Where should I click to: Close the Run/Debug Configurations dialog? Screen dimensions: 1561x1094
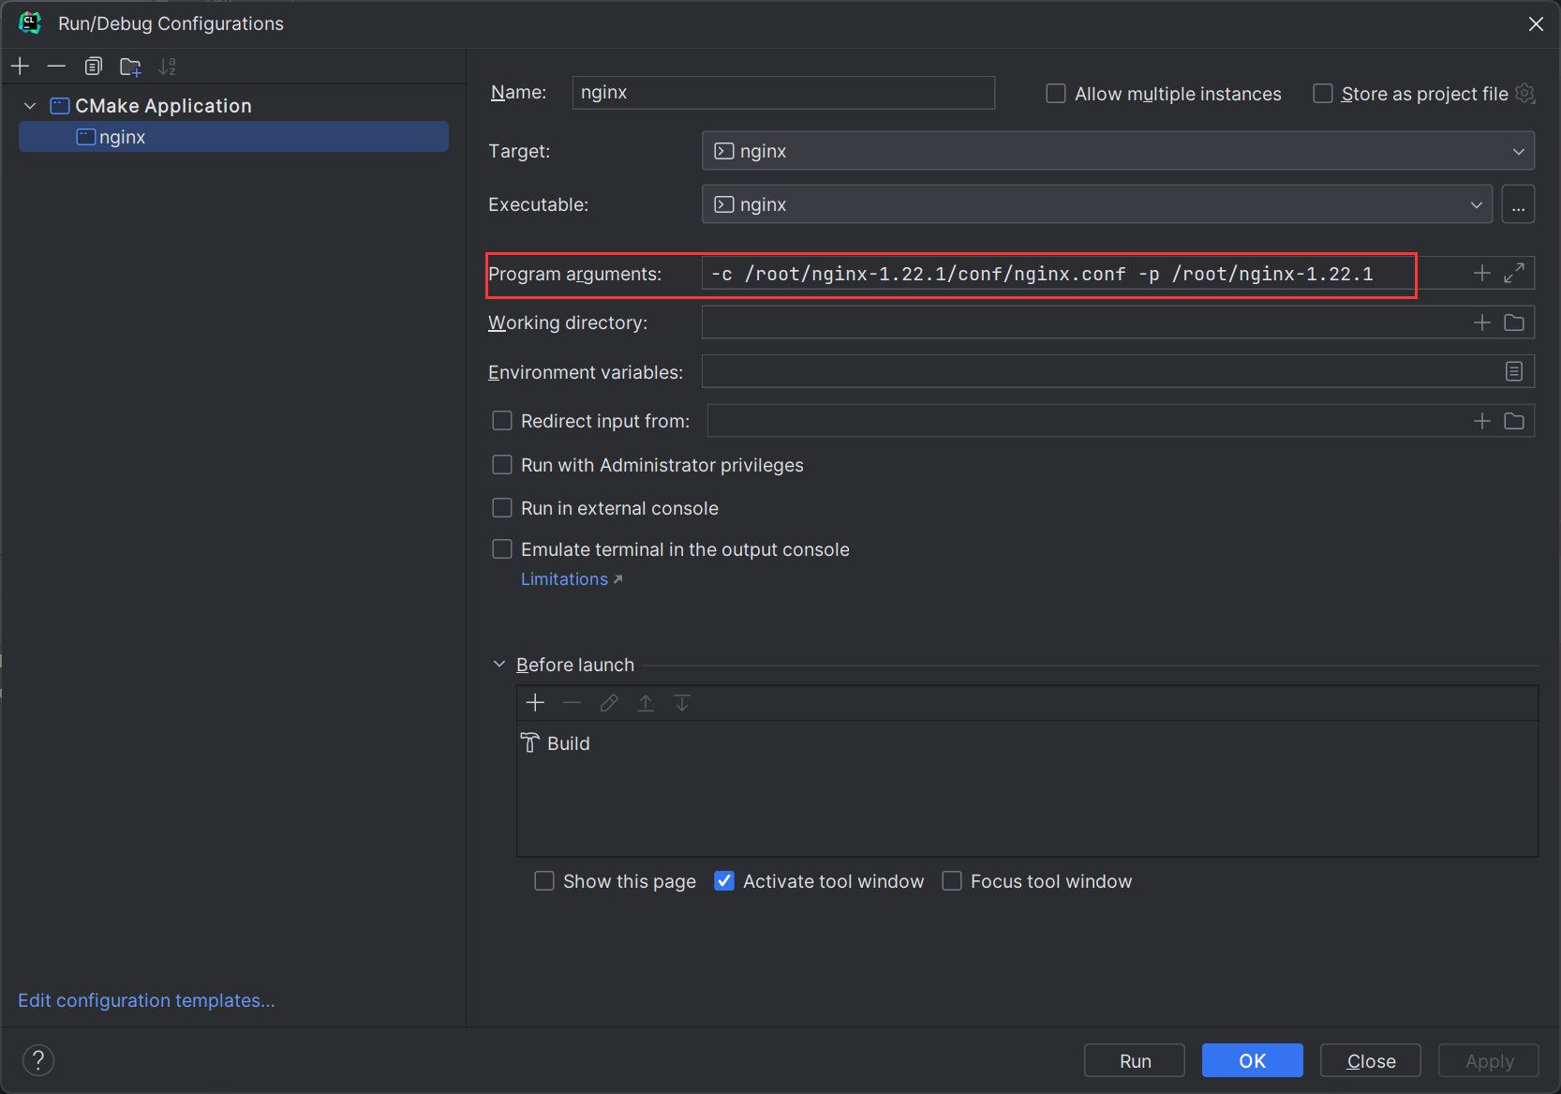[x=1536, y=23]
